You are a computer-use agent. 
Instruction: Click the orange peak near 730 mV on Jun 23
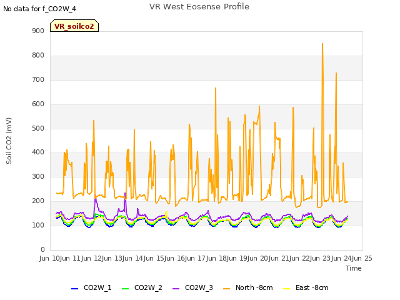coord(336,73)
